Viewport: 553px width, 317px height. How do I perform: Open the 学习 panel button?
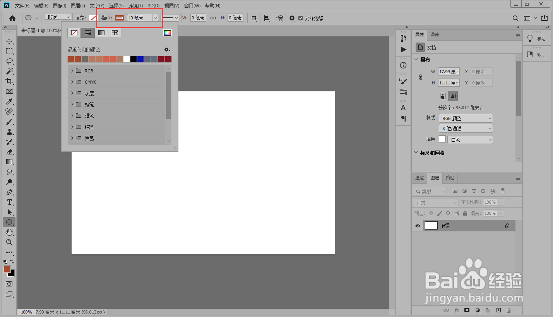tap(536, 39)
